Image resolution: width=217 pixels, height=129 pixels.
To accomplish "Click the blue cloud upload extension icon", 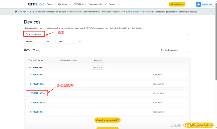I will tap(198, 5).
